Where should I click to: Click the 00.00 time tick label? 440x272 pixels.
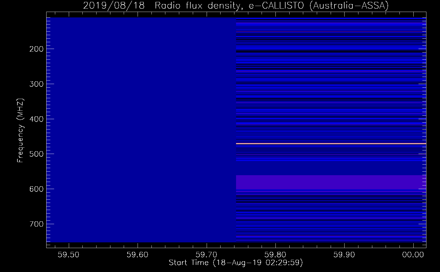[x=413, y=255]
